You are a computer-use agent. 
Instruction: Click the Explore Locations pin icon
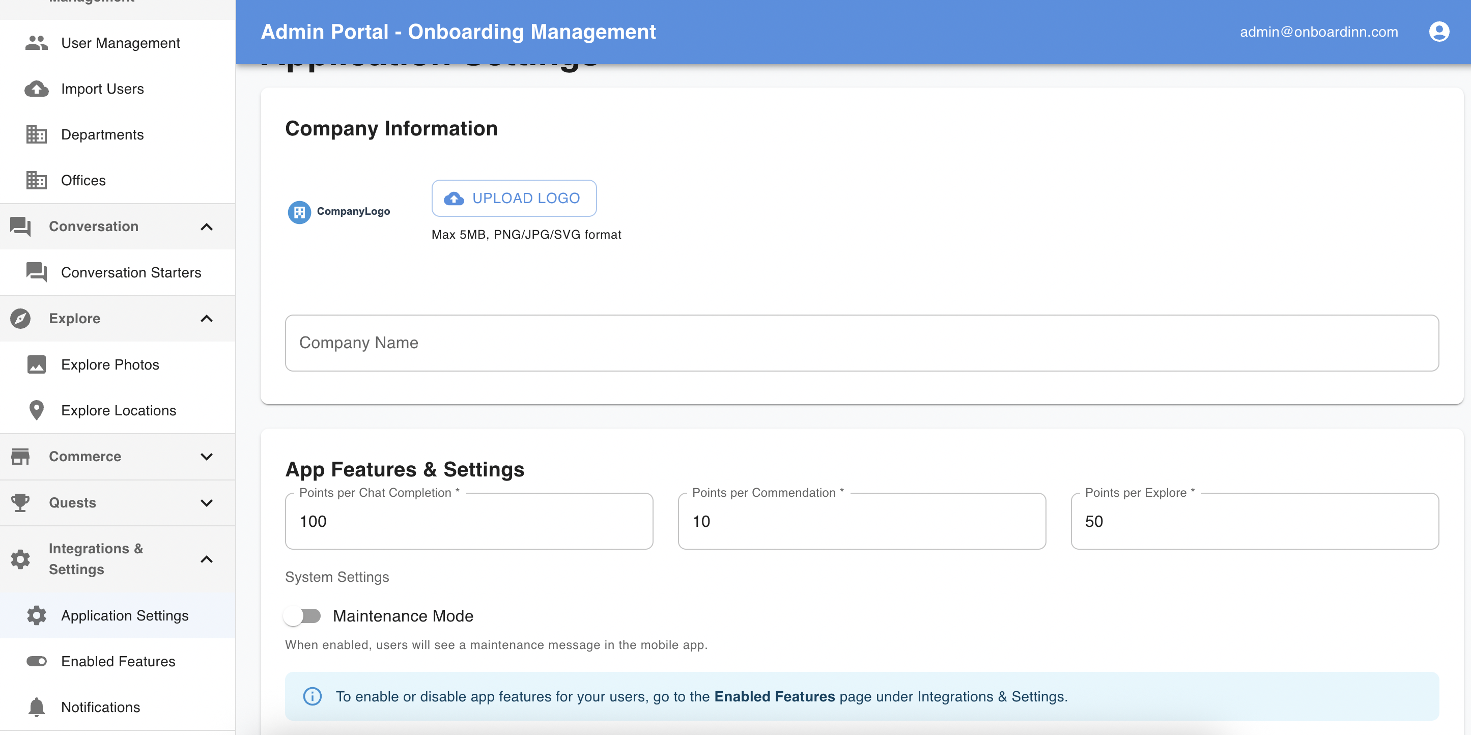coord(36,410)
